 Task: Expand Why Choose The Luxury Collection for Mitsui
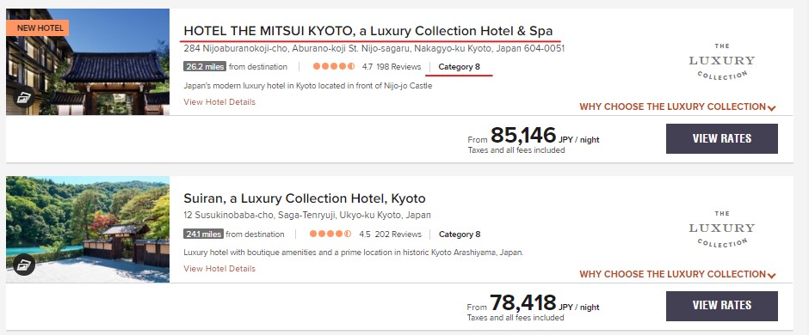point(677,107)
